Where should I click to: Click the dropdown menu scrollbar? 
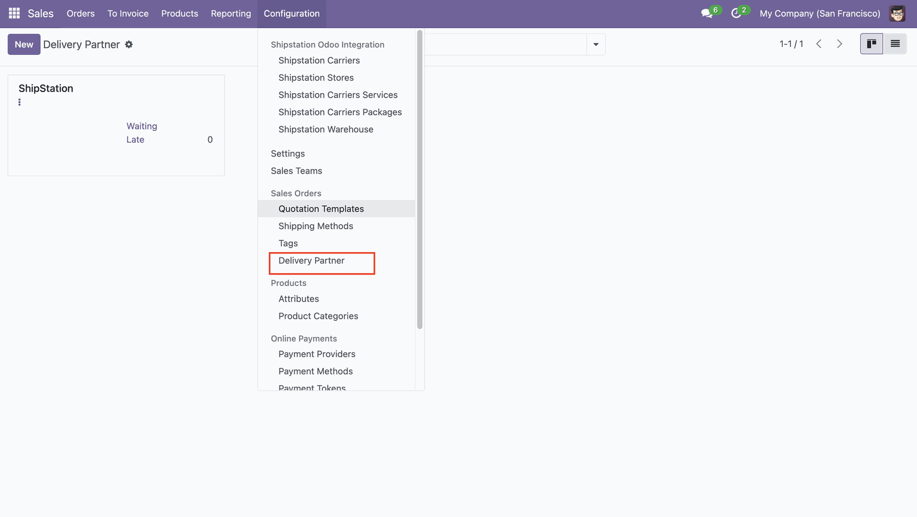419,179
